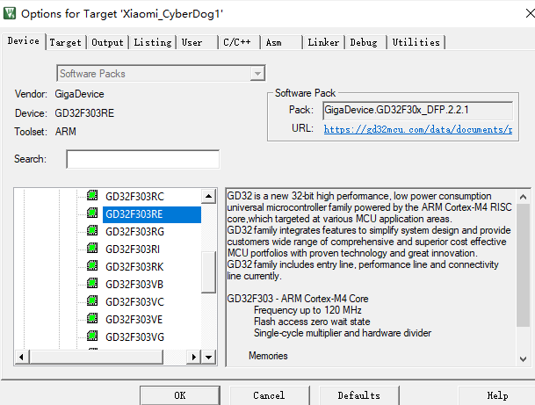Viewport: 535px width, 405px height.
Task: Click the 'Memories' heading in description
Action: pyautogui.click(x=268, y=356)
